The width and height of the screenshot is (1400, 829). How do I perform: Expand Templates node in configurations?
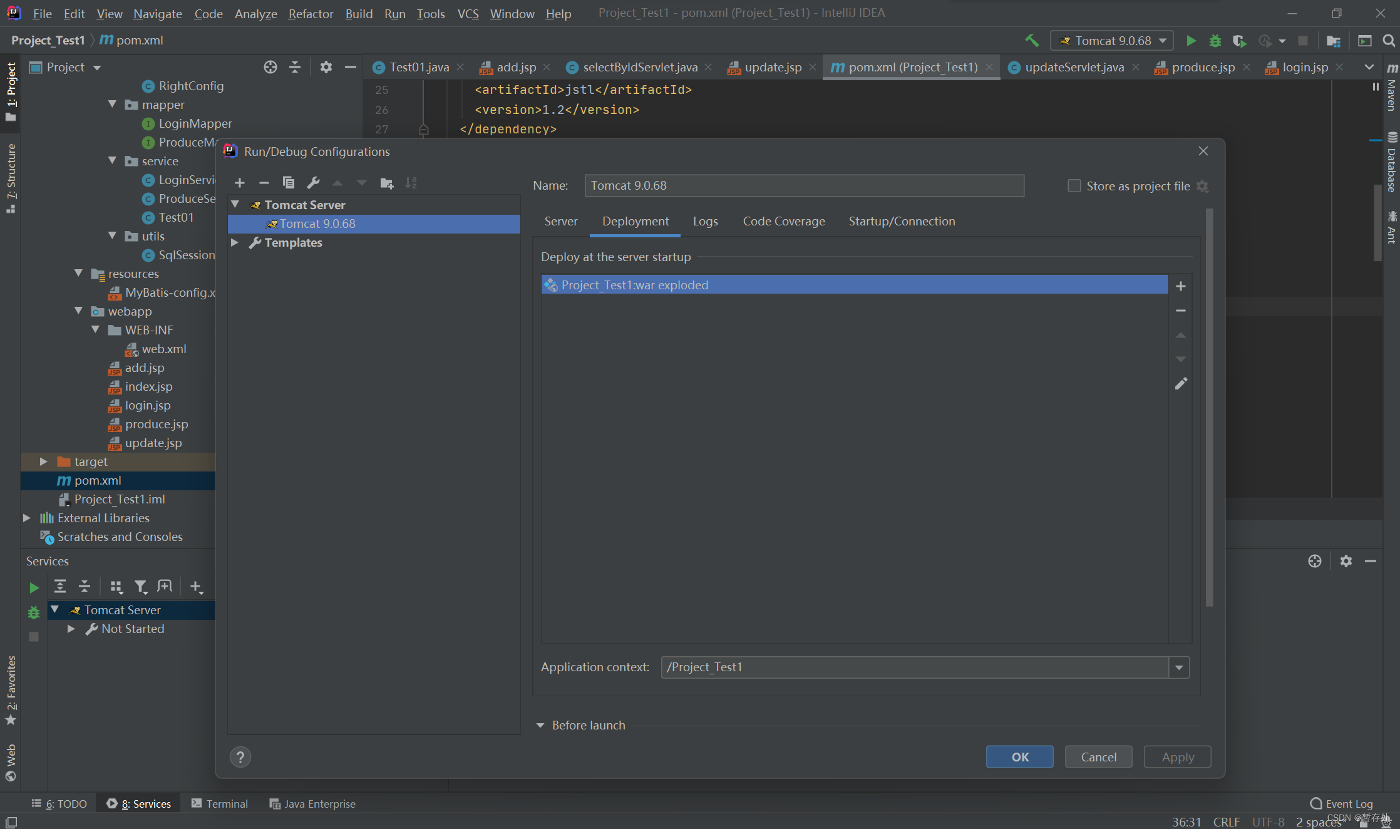point(235,242)
